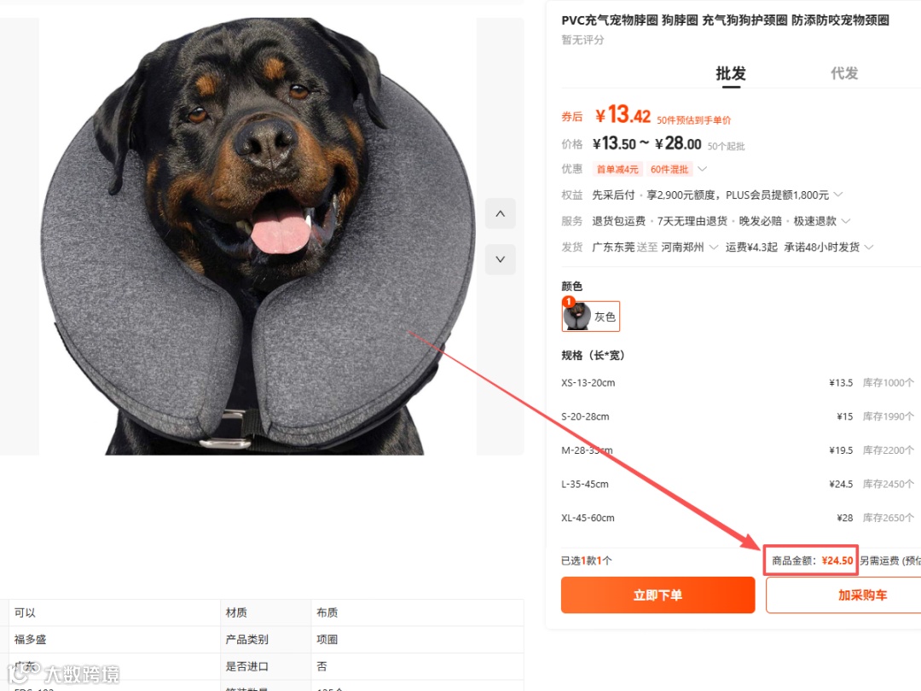The width and height of the screenshot is (921, 691).
Task: Switch to the 代发 tab
Action: (844, 73)
